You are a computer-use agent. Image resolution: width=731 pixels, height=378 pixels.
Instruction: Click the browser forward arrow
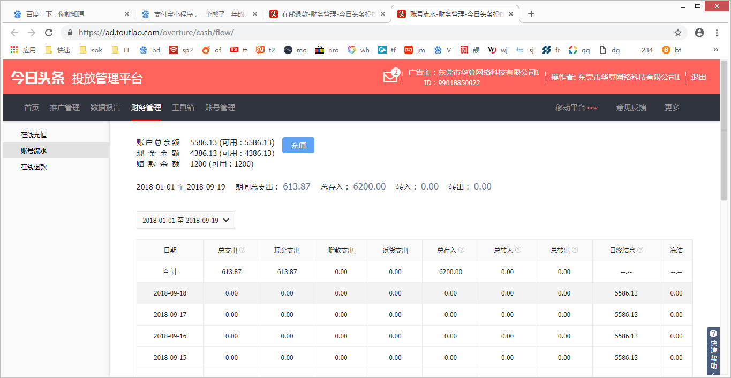32,33
